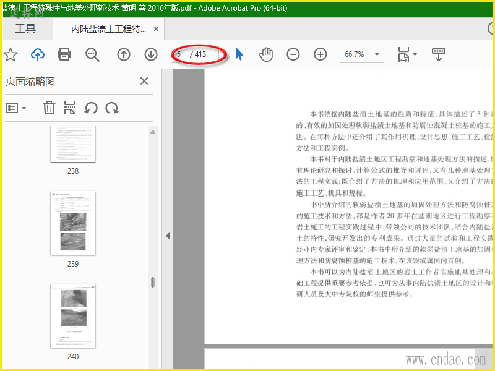Image resolution: width=495 pixels, height=371 pixels.
Task: Click the thumbnail panel scrollbar thumb
Action: (153, 283)
